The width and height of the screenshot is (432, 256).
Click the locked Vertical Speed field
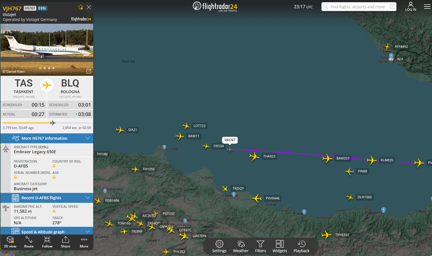click(x=54, y=211)
